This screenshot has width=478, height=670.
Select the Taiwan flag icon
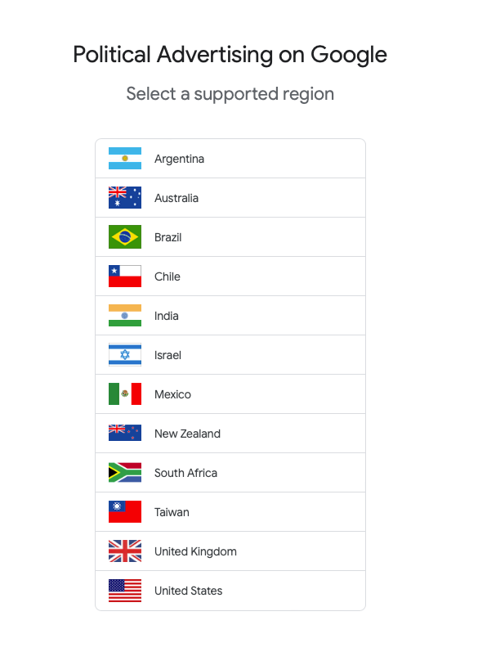(x=125, y=512)
